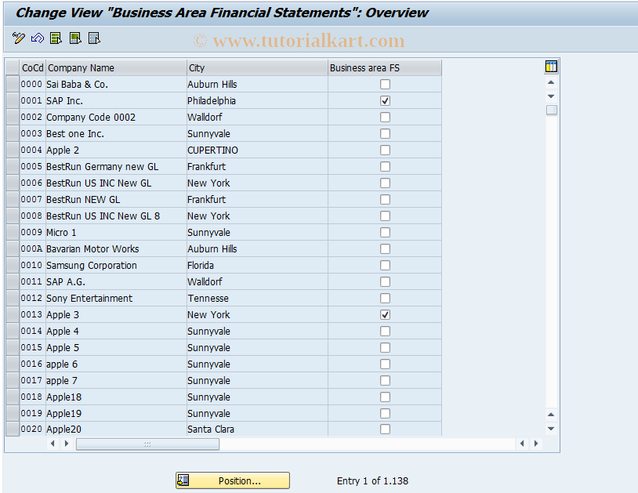
Task: Select row marker for company code 0010
Action: (x=13, y=265)
